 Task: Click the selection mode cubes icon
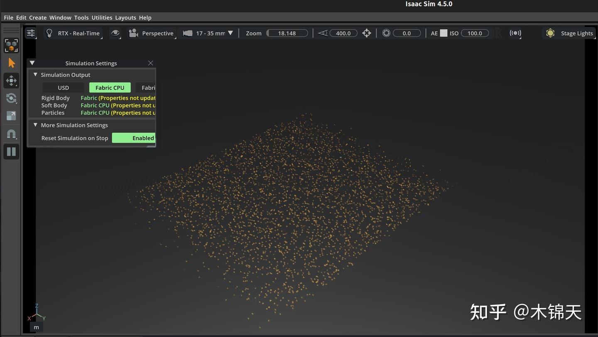coord(11,45)
